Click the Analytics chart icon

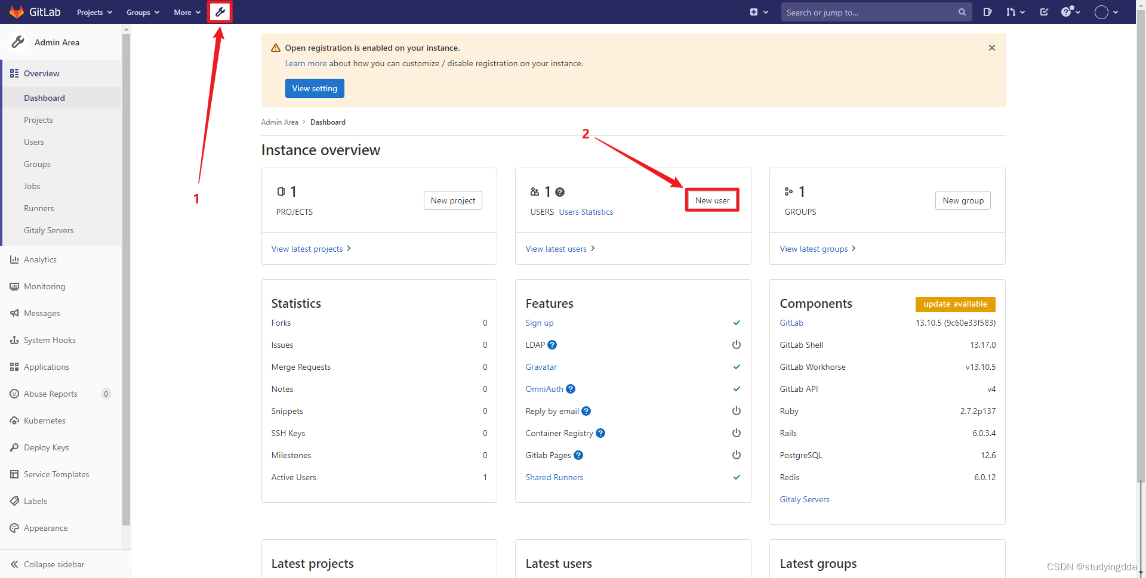pyautogui.click(x=14, y=259)
